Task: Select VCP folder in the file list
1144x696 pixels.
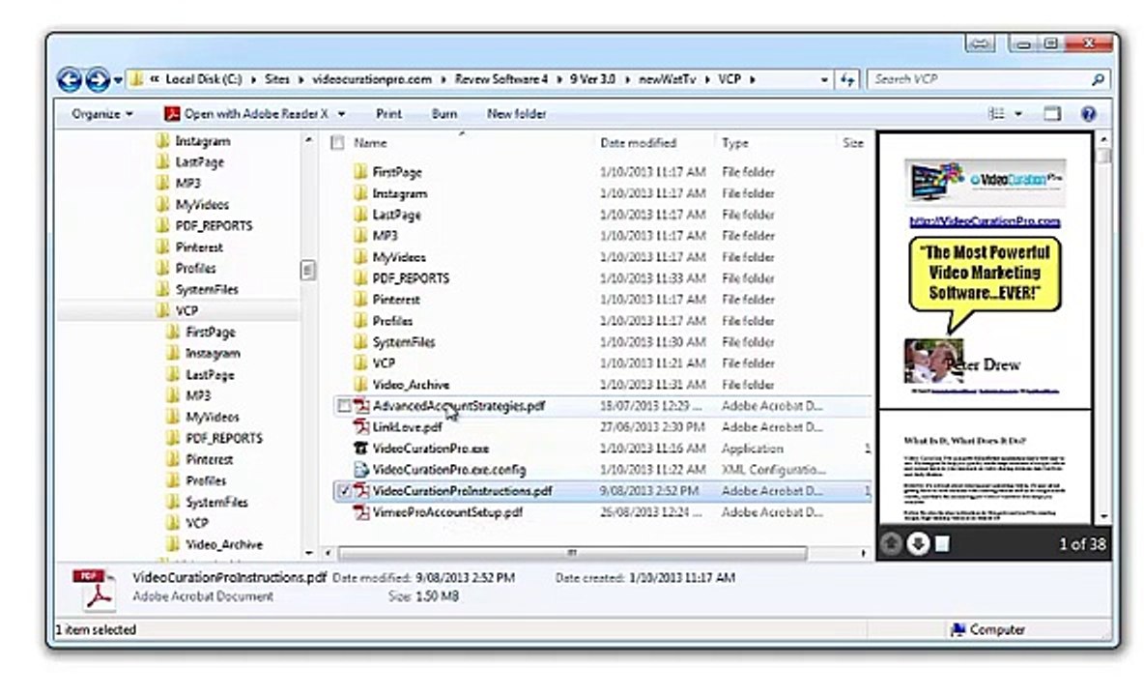Action: click(x=384, y=363)
